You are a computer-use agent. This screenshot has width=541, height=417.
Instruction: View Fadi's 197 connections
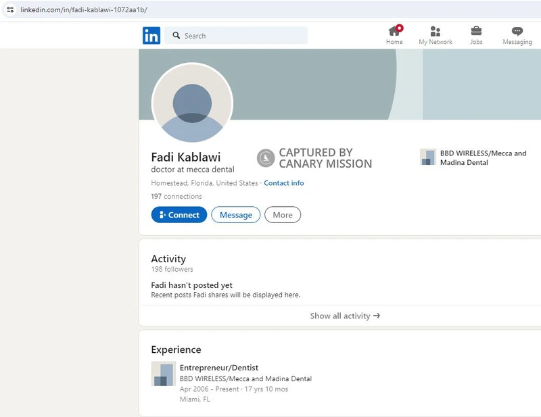point(176,196)
